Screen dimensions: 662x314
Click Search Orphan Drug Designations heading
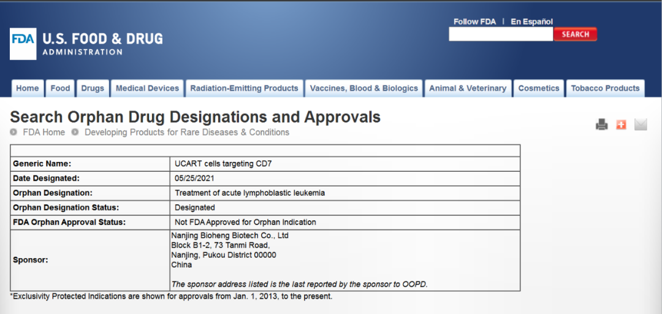(195, 117)
